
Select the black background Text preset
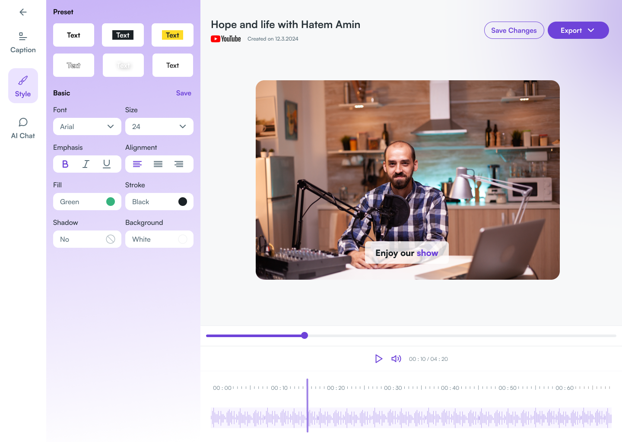pyautogui.click(x=123, y=35)
